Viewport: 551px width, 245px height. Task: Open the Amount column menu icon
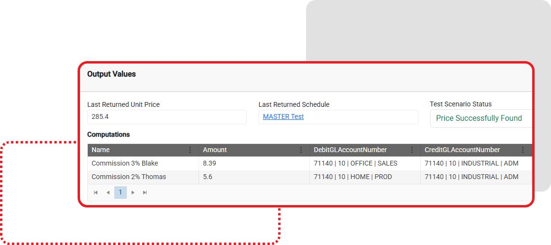click(301, 150)
